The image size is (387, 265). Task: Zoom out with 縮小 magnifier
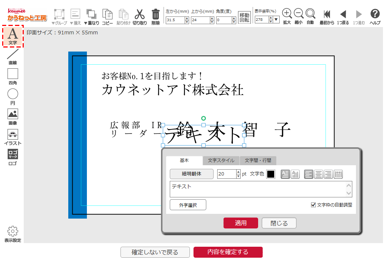299,16
